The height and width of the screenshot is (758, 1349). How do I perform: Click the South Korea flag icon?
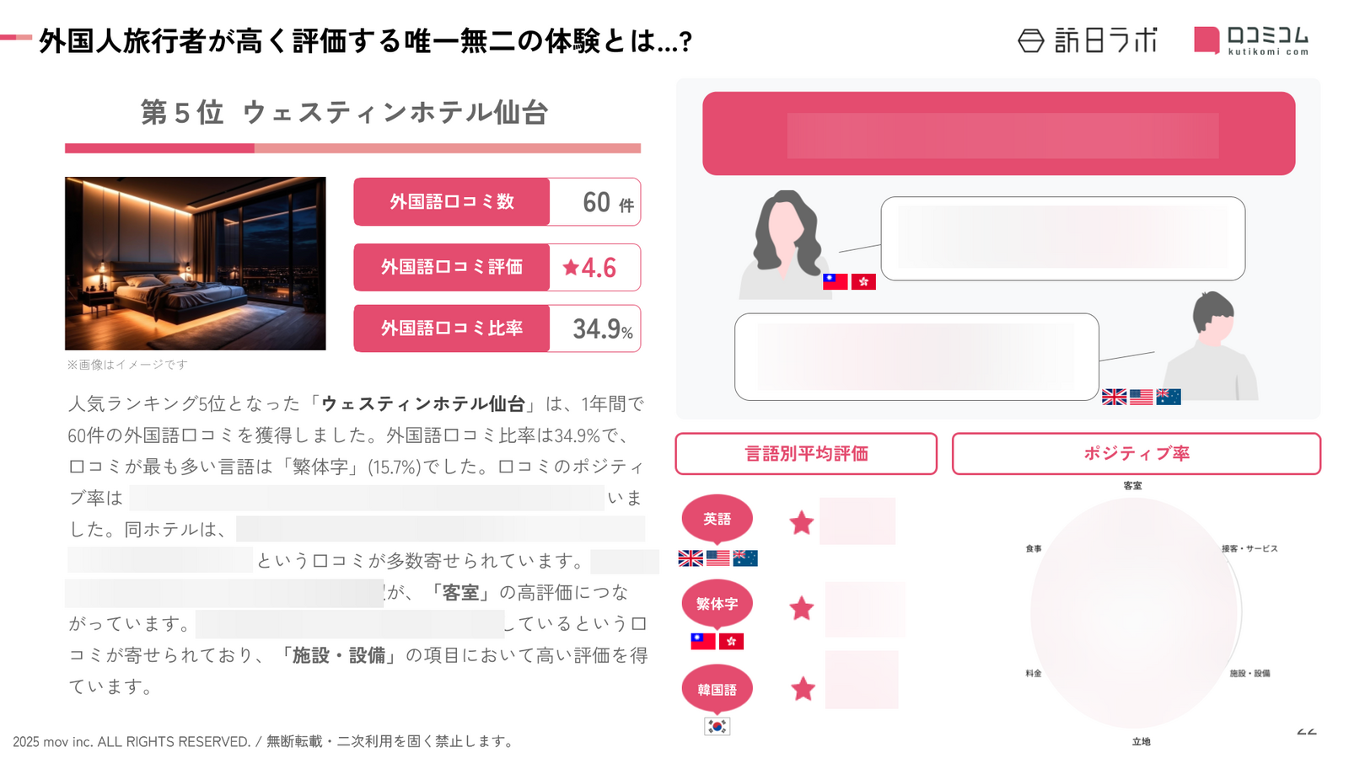(x=717, y=726)
